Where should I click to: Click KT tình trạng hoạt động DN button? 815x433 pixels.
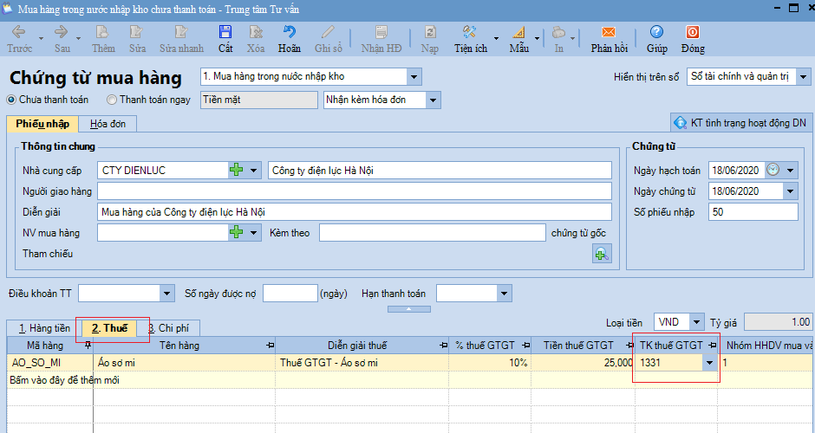[740, 122]
